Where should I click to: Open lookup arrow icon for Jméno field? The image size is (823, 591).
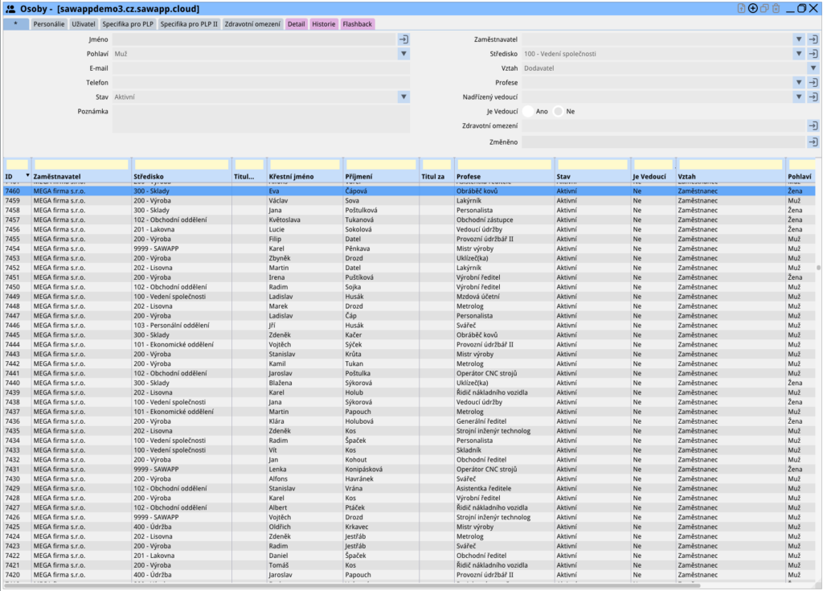tap(403, 39)
